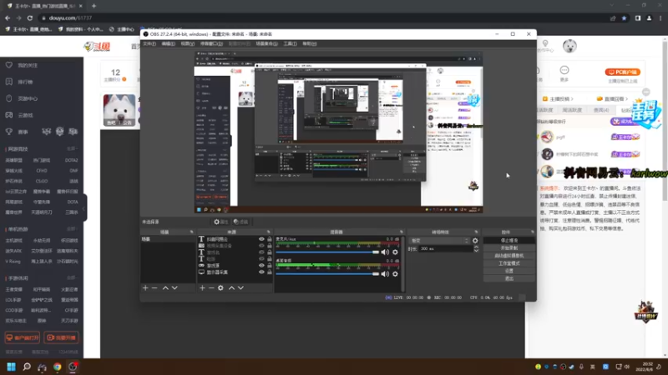Decrease the transition duration with the down arrow

coord(476,251)
